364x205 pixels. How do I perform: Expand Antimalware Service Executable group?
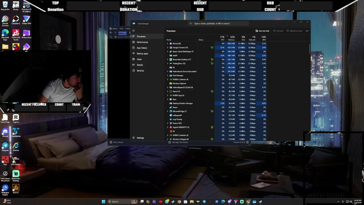pyautogui.click(x=167, y=71)
